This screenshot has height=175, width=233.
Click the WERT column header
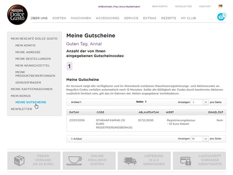click(x=170, y=112)
